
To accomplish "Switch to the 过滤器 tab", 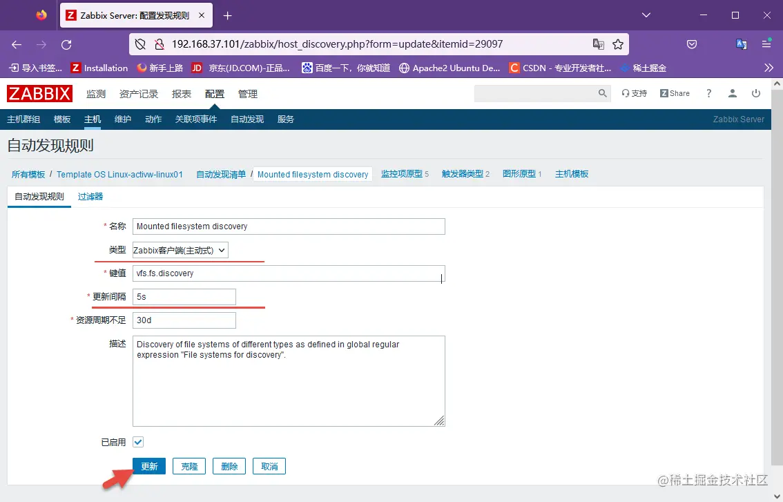I will 90,196.
